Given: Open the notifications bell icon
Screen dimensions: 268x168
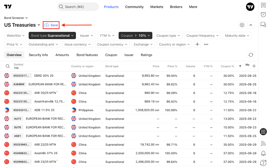Looking at the screenshot, I should pos(263,153).
